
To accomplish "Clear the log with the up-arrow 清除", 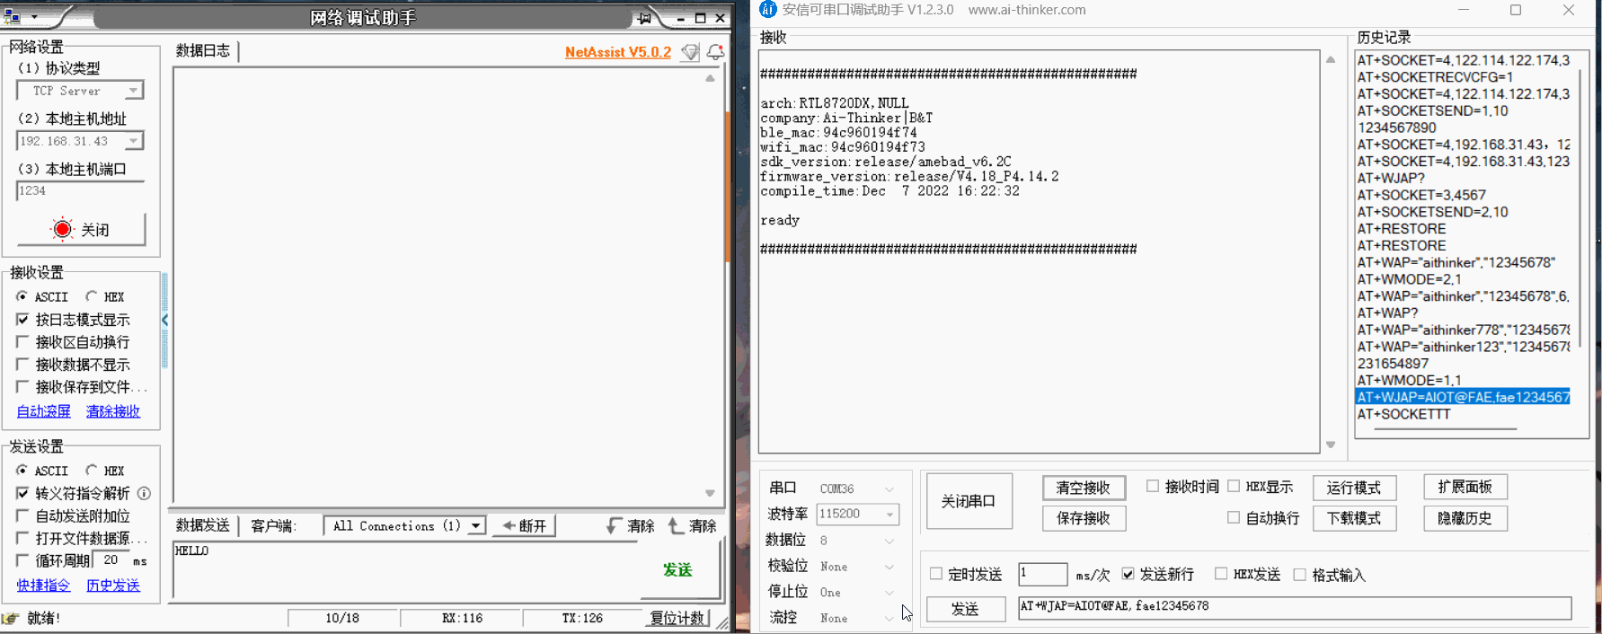I will click(692, 526).
